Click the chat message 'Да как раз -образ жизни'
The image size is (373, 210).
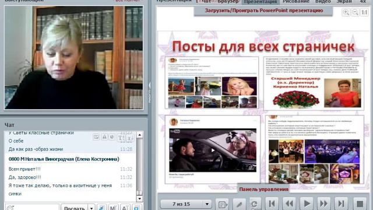pyautogui.click(x=36, y=149)
